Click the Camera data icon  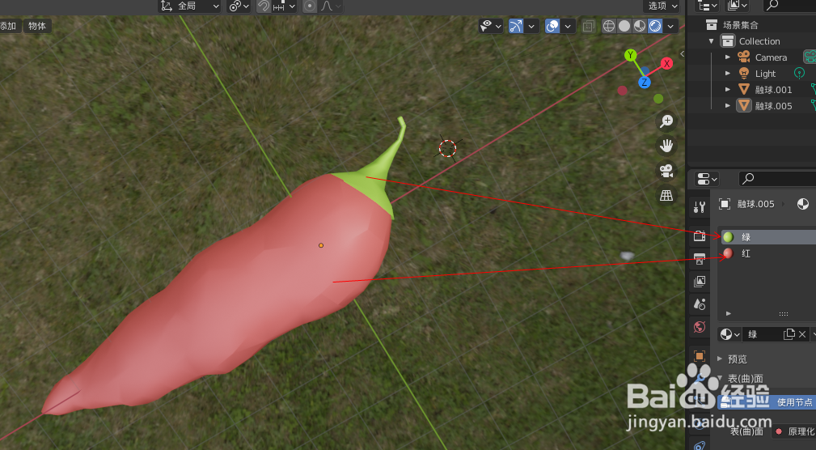810,57
